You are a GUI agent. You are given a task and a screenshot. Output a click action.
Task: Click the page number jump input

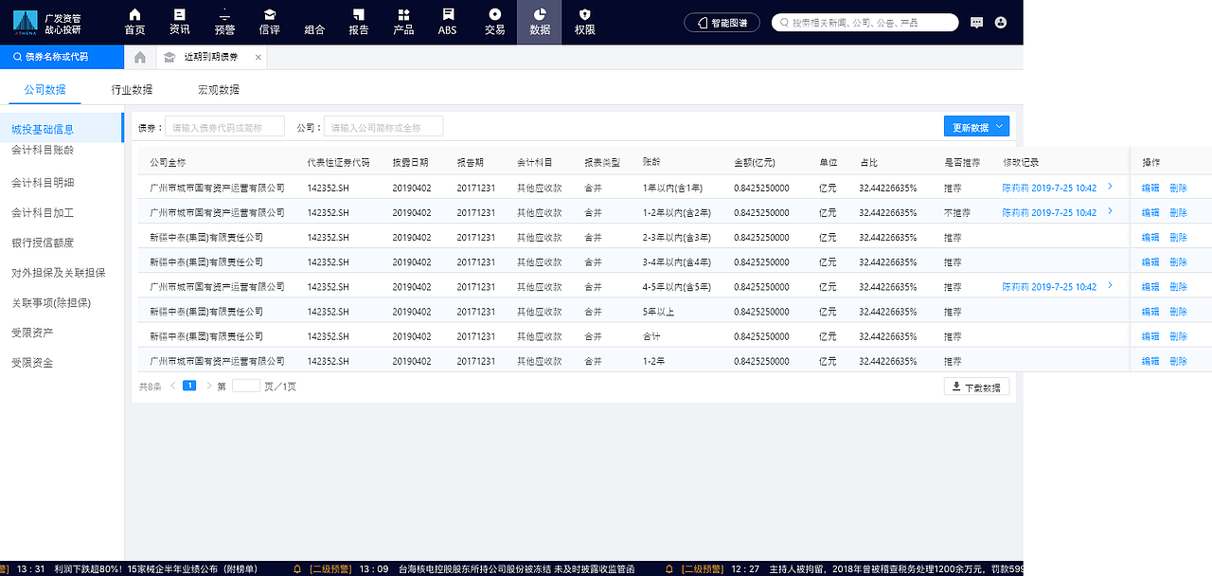pyautogui.click(x=246, y=386)
